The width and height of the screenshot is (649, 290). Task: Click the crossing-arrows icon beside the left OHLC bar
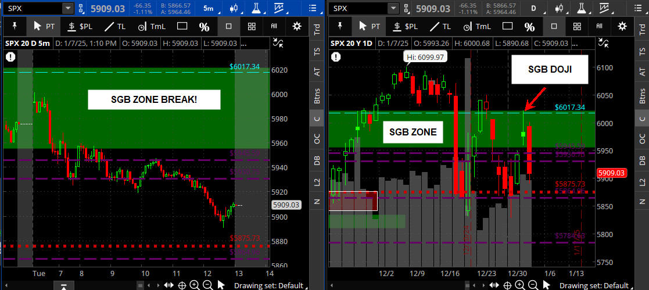[278, 42]
